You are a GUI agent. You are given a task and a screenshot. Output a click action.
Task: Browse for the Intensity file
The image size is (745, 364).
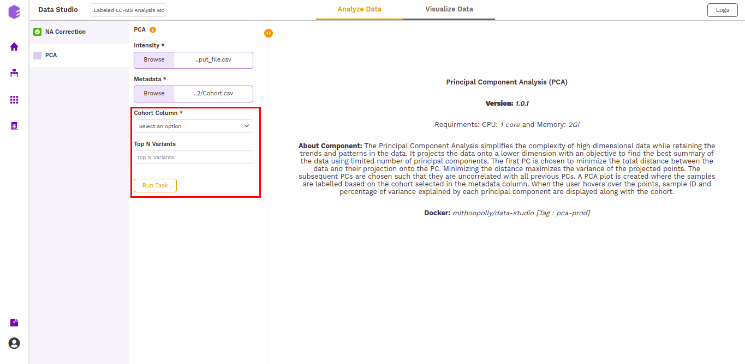[154, 60]
